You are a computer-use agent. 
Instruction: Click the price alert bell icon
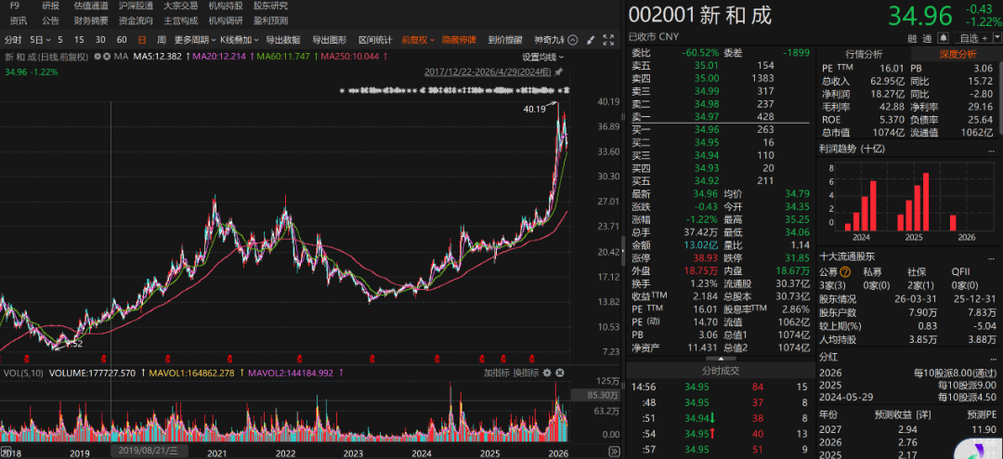click(943, 37)
